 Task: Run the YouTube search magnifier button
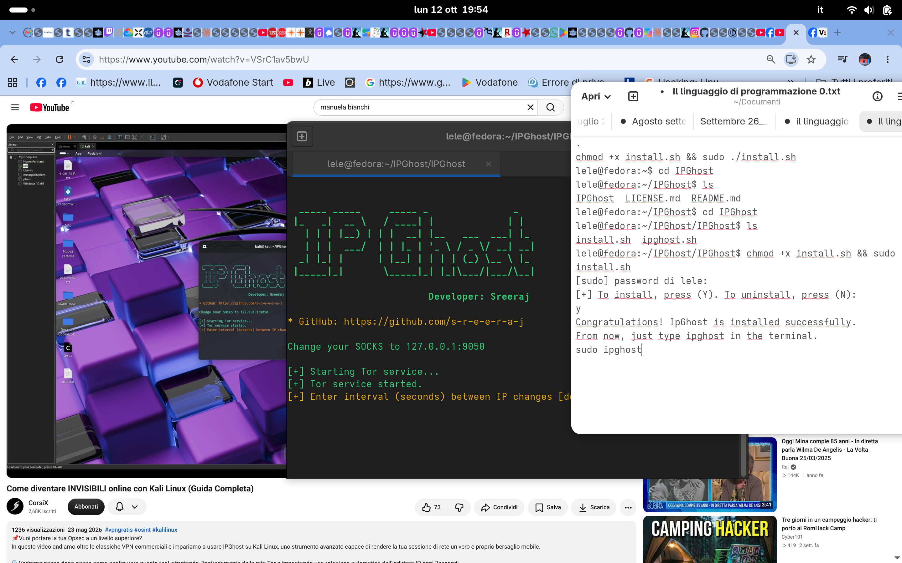pyautogui.click(x=551, y=107)
